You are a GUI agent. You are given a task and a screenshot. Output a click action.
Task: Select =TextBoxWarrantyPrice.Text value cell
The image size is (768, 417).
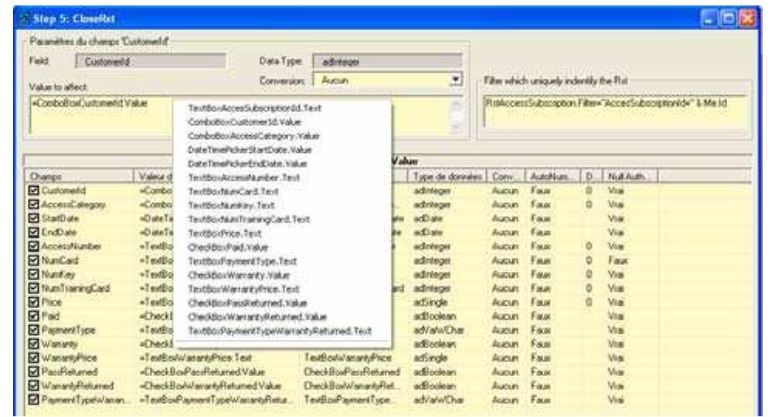coord(195,358)
